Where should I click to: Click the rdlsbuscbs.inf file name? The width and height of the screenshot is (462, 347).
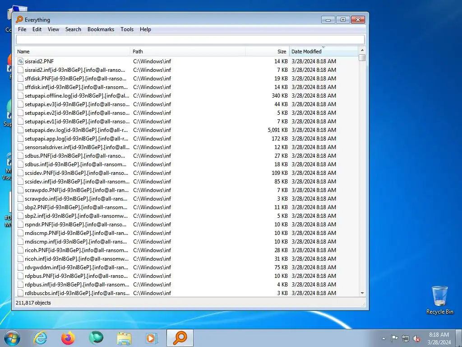tap(77, 293)
